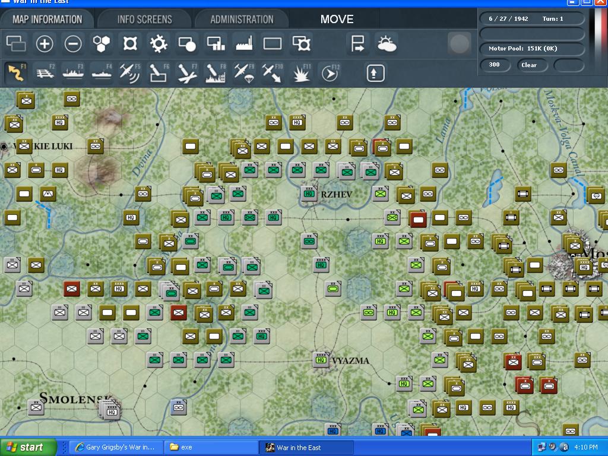Open the Windows Start menu
The image size is (608, 456).
pyautogui.click(x=28, y=447)
